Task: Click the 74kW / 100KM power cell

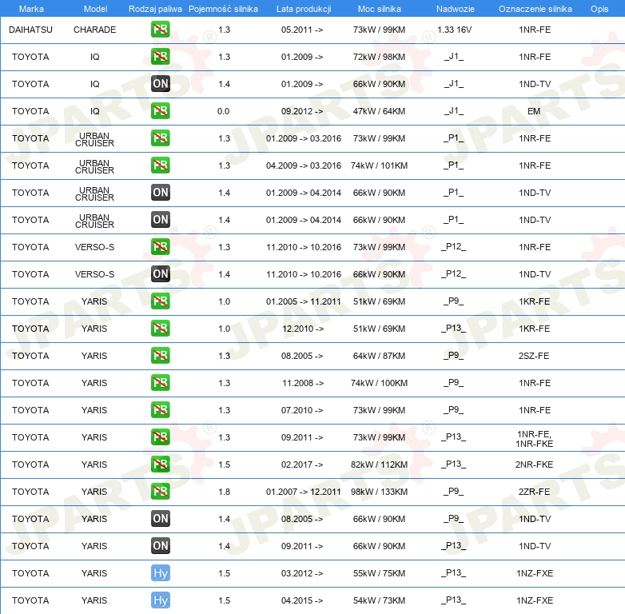Action: pos(379,383)
